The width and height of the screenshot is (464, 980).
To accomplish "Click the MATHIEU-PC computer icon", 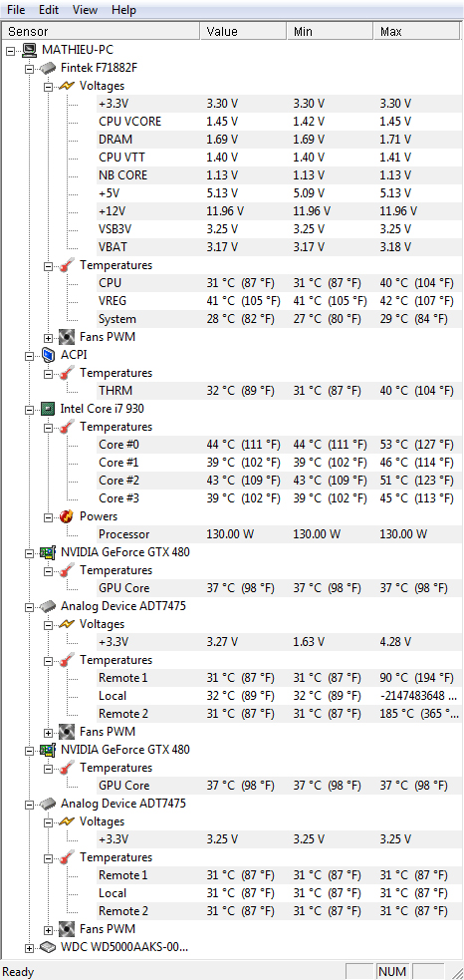I will pyautogui.click(x=29, y=50).
